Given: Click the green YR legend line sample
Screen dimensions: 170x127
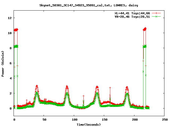Looking at the screenshot, I should (x=156, y=16).
